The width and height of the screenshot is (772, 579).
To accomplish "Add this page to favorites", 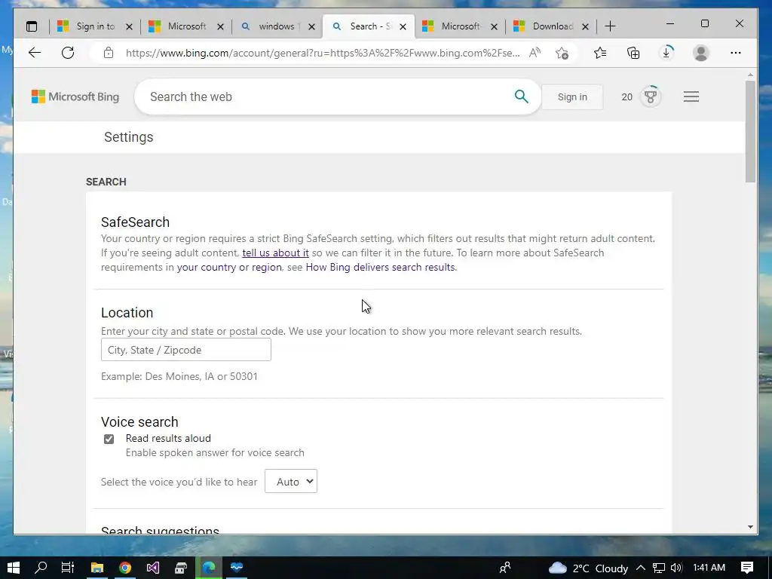I will [x=562, y=53].
